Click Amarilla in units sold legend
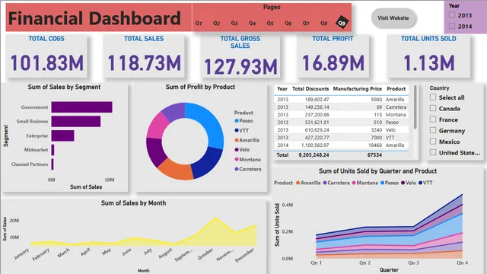 pyautogui.click(x=307, y=183)
